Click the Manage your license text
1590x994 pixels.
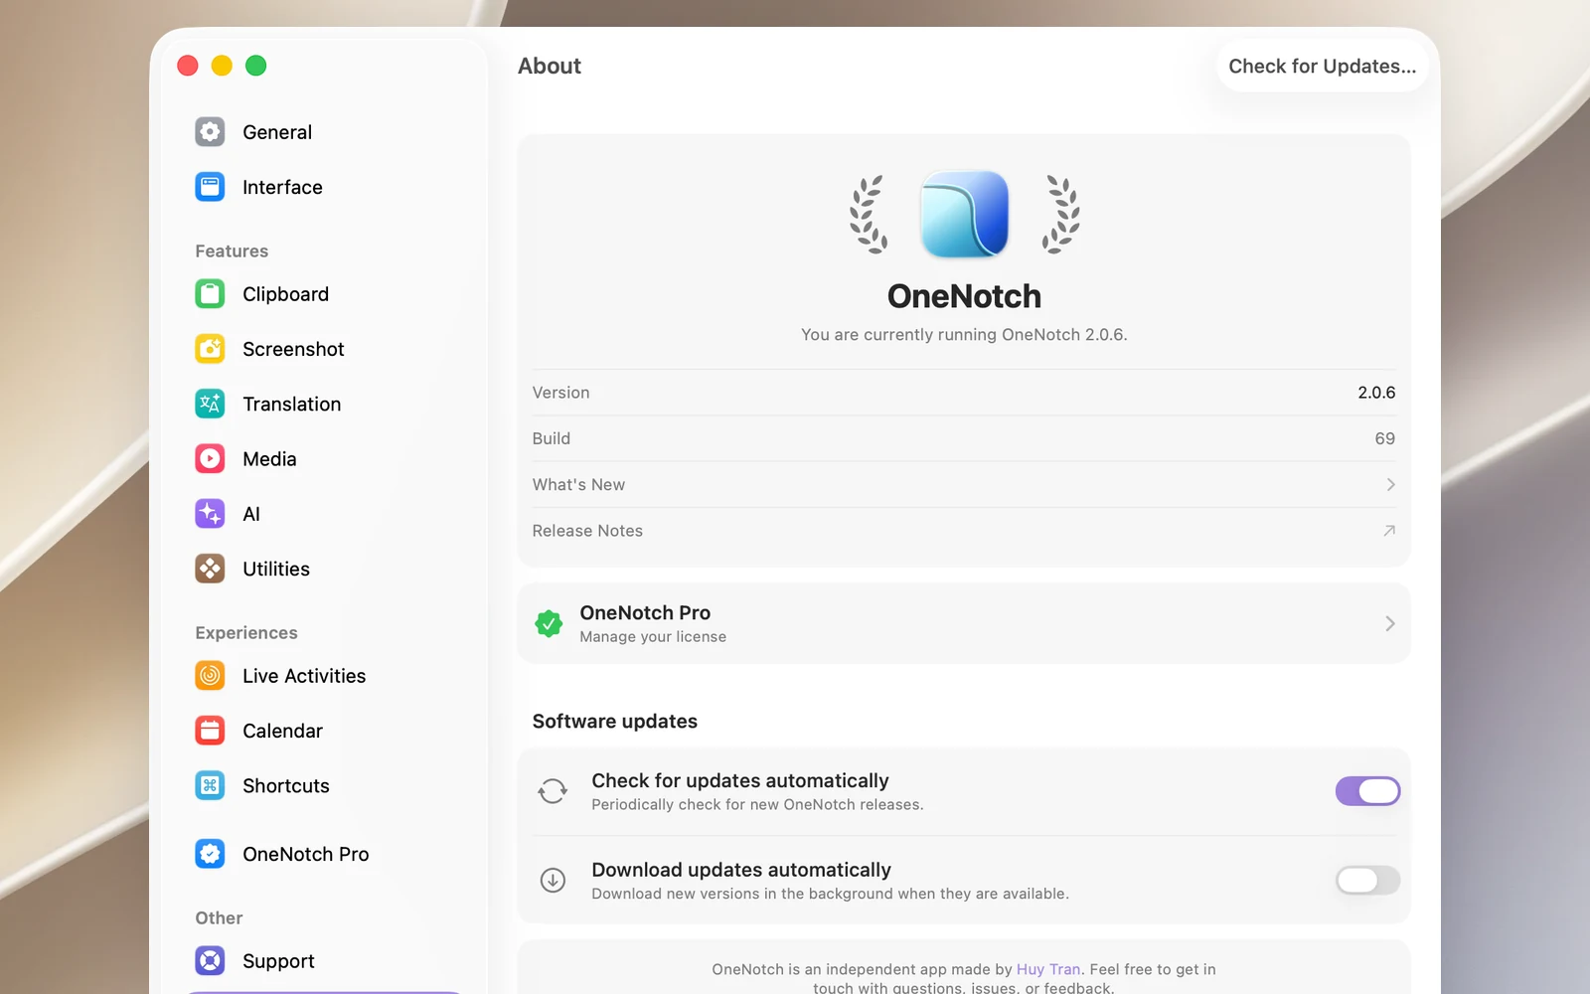click(653, 636)
